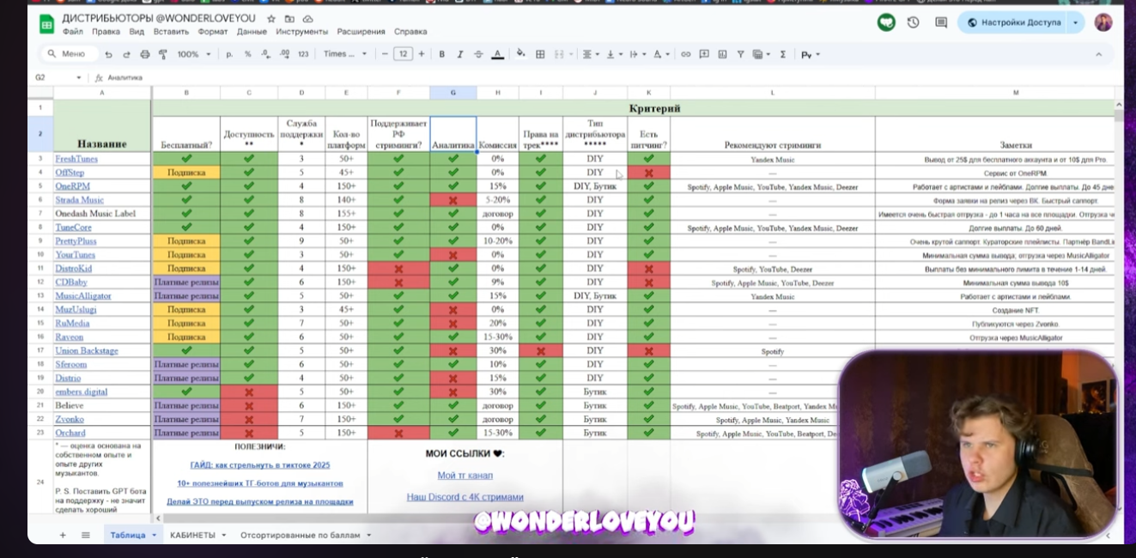
Task: Open the Ру input tools dropdown
Action: 810,54
